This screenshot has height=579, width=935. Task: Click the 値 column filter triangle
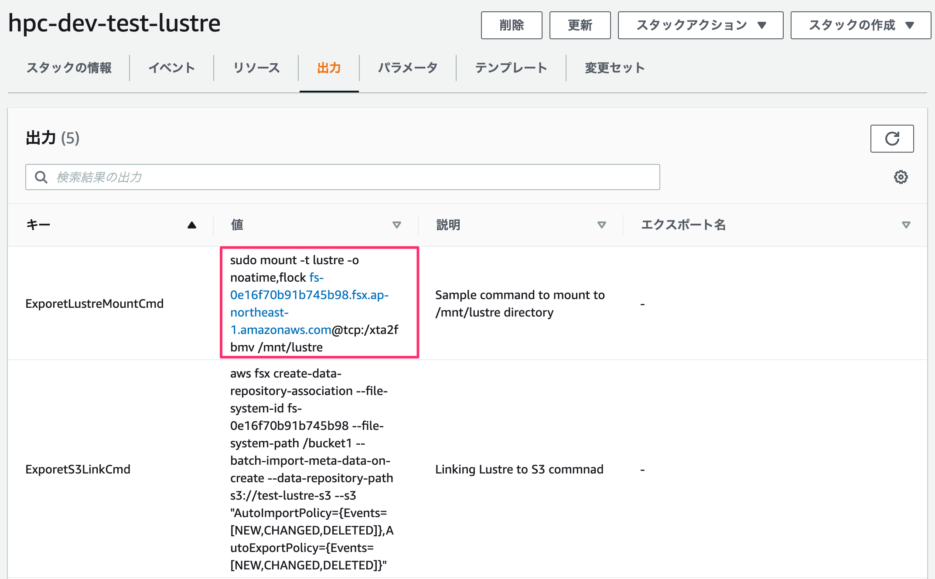pyautogui.click(x=397, y=225)
